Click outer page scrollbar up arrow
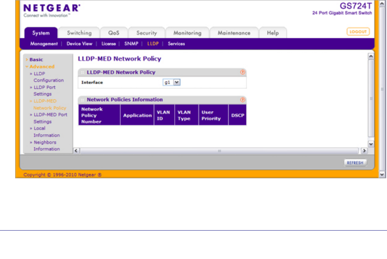387x259 pixels. click(382, 3)
